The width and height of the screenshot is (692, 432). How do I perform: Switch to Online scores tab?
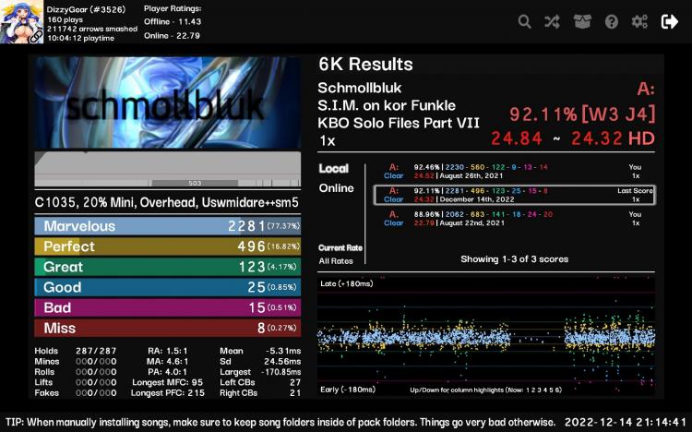coord(336,188)
